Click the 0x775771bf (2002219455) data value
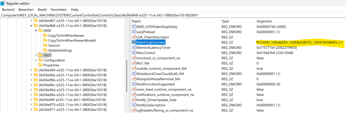Screen dimensions: 346x113 [276, 47]
